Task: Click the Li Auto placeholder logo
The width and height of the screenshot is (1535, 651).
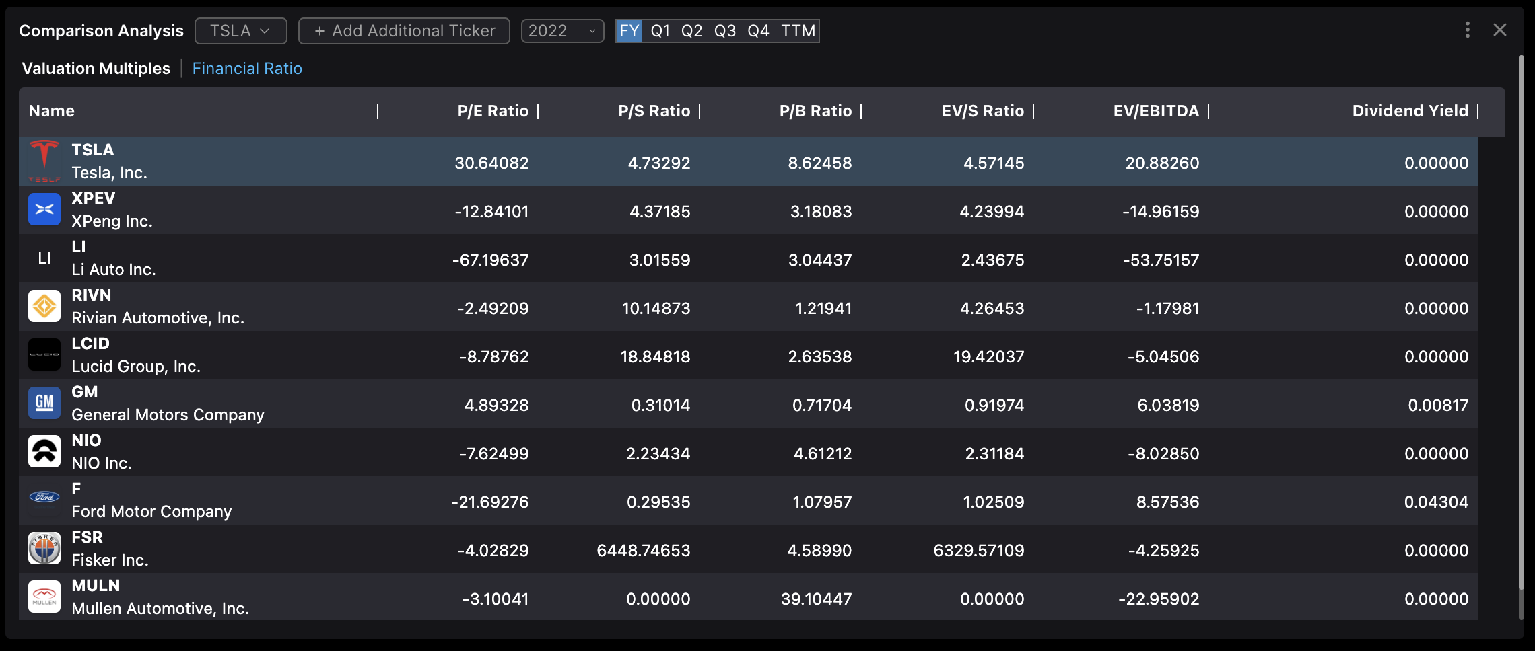Action: coord(44,258)
